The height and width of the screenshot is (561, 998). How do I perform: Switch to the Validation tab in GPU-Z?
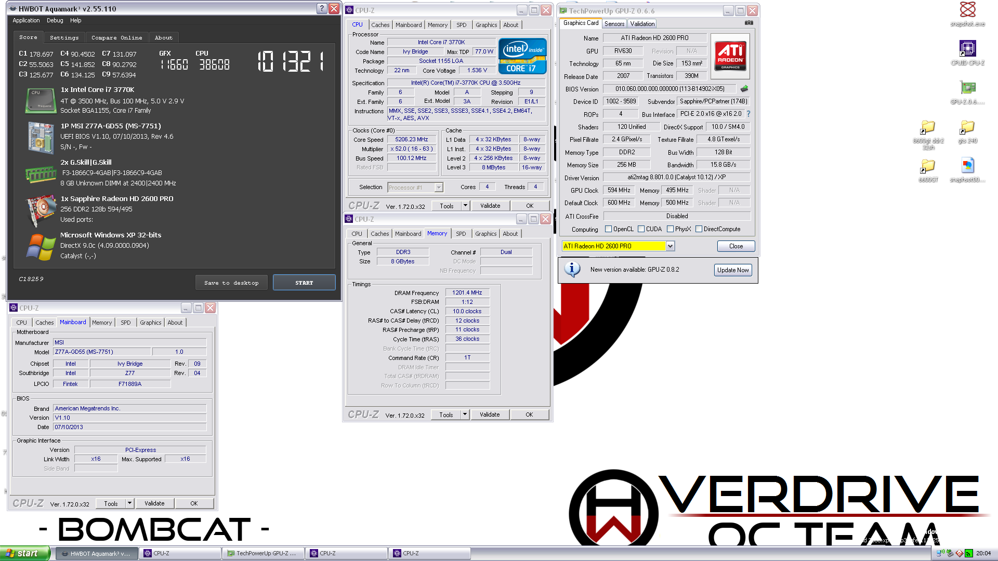[x=642, y=24]
